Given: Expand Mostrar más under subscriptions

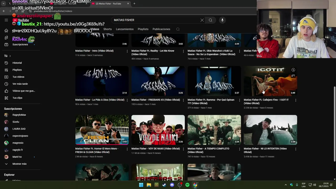Looking at the screenshot, I should click(20, 164).
